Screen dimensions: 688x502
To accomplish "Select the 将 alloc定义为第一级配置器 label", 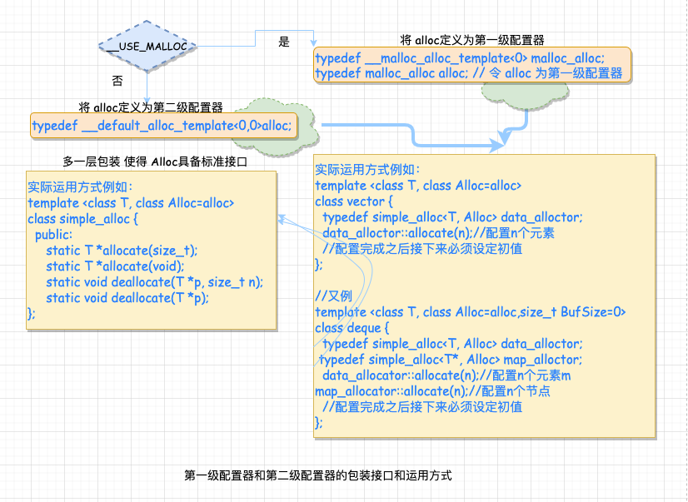I will tap(472, 40).
